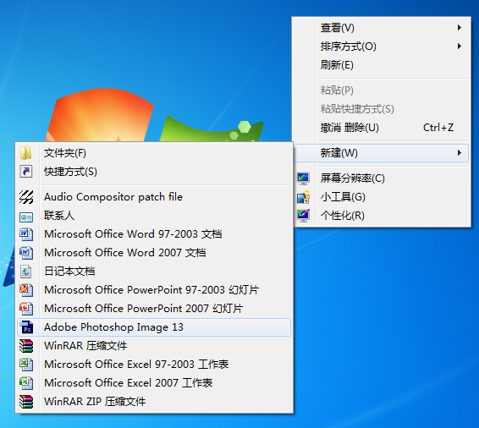Click the PowerPoint 97-2003 slide icon
This screenshot has width=479, height=428.
pos(26,290)
